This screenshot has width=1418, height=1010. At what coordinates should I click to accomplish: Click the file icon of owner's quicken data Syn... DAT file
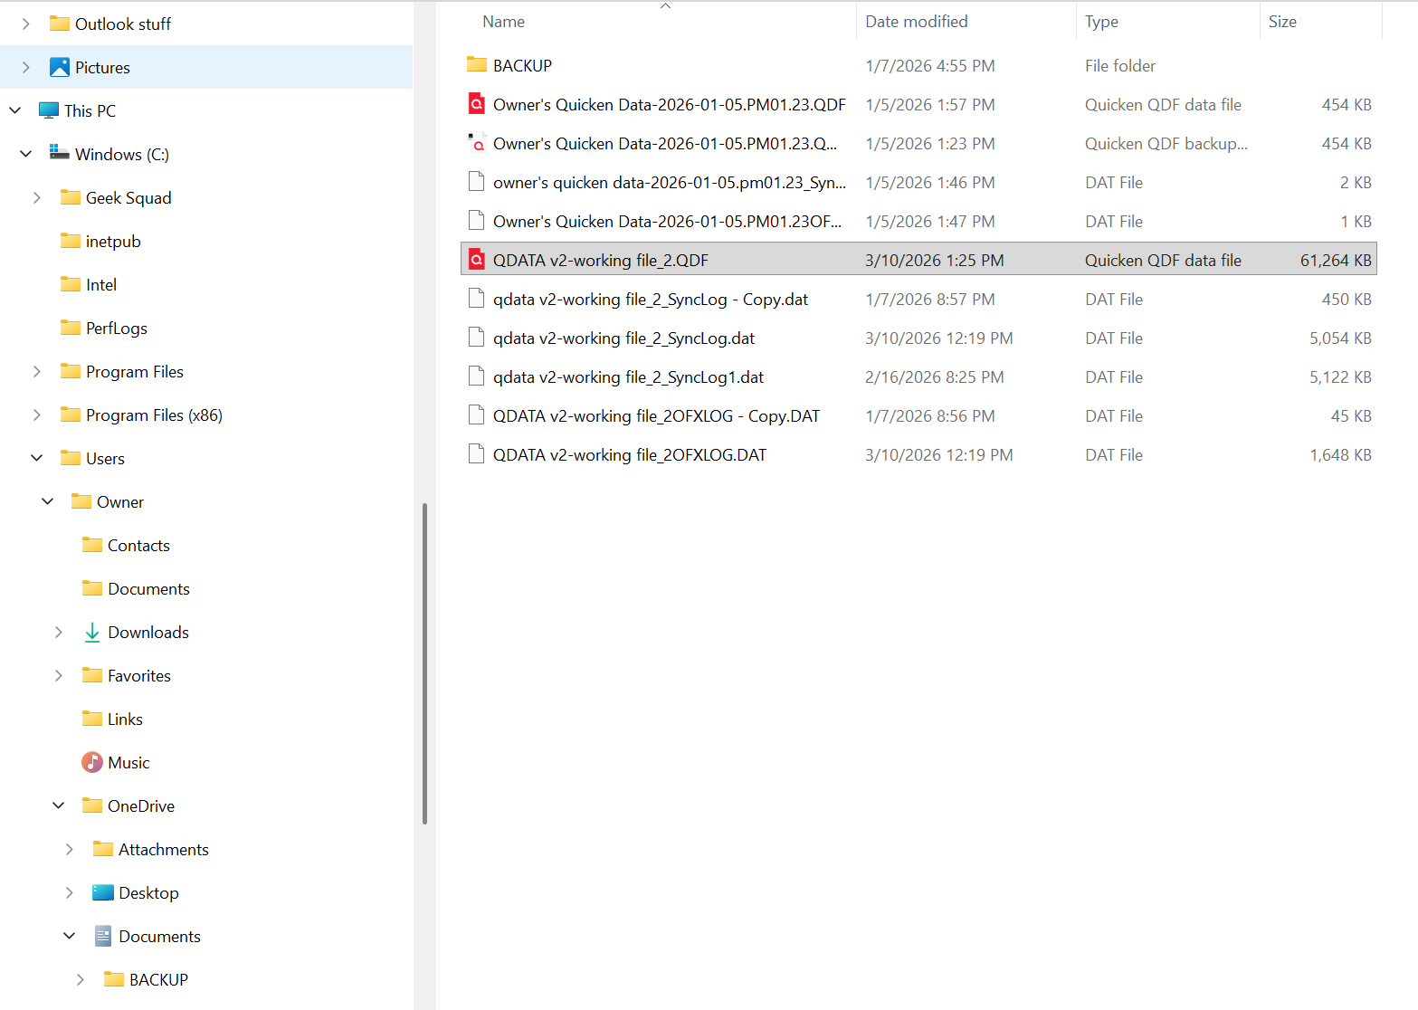476,183
